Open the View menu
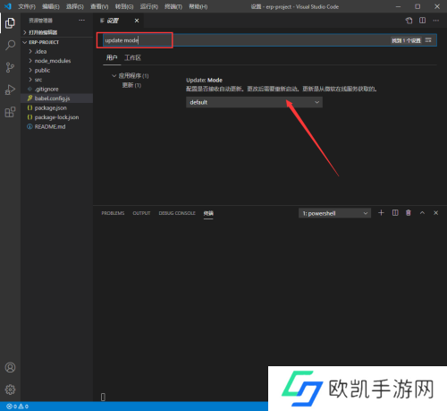 99,6
